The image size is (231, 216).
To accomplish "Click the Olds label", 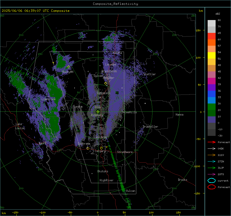I will coord(98,107).
